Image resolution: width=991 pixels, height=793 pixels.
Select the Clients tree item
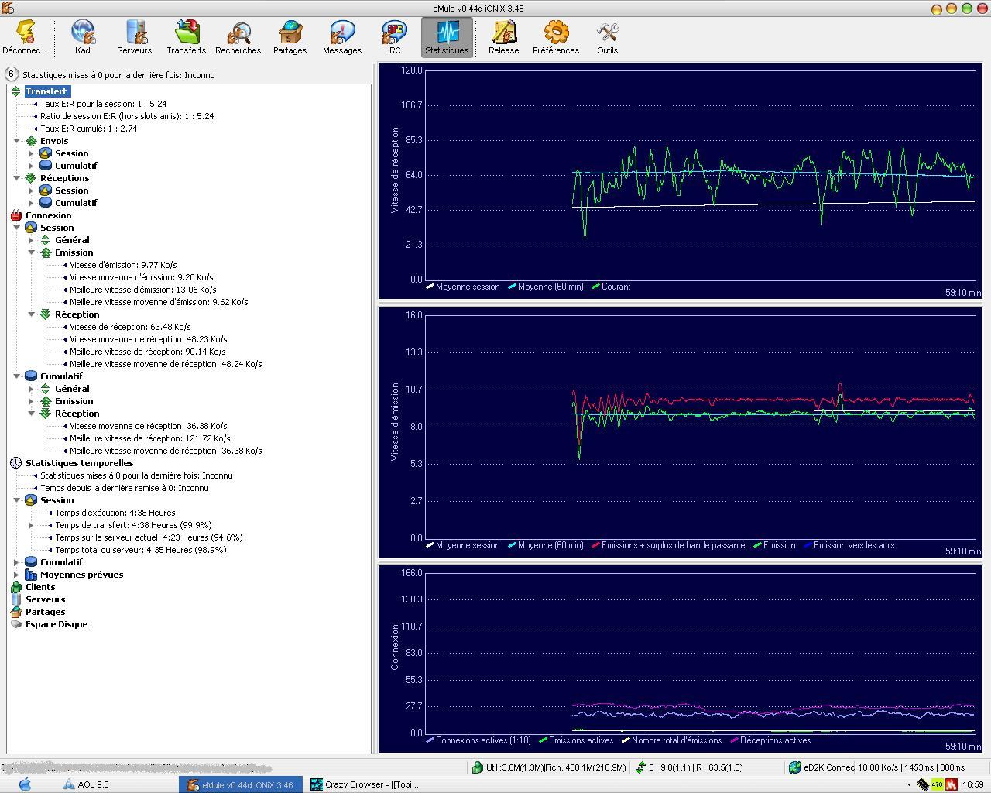coord(40,587)
